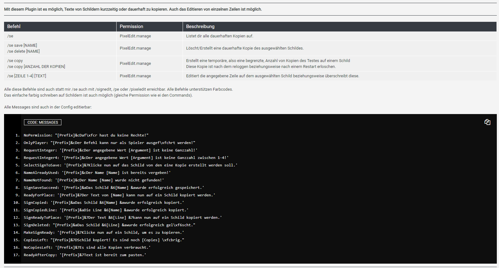
Task: Click the SignSaveSucceed code line
Action: coord(114,188)
